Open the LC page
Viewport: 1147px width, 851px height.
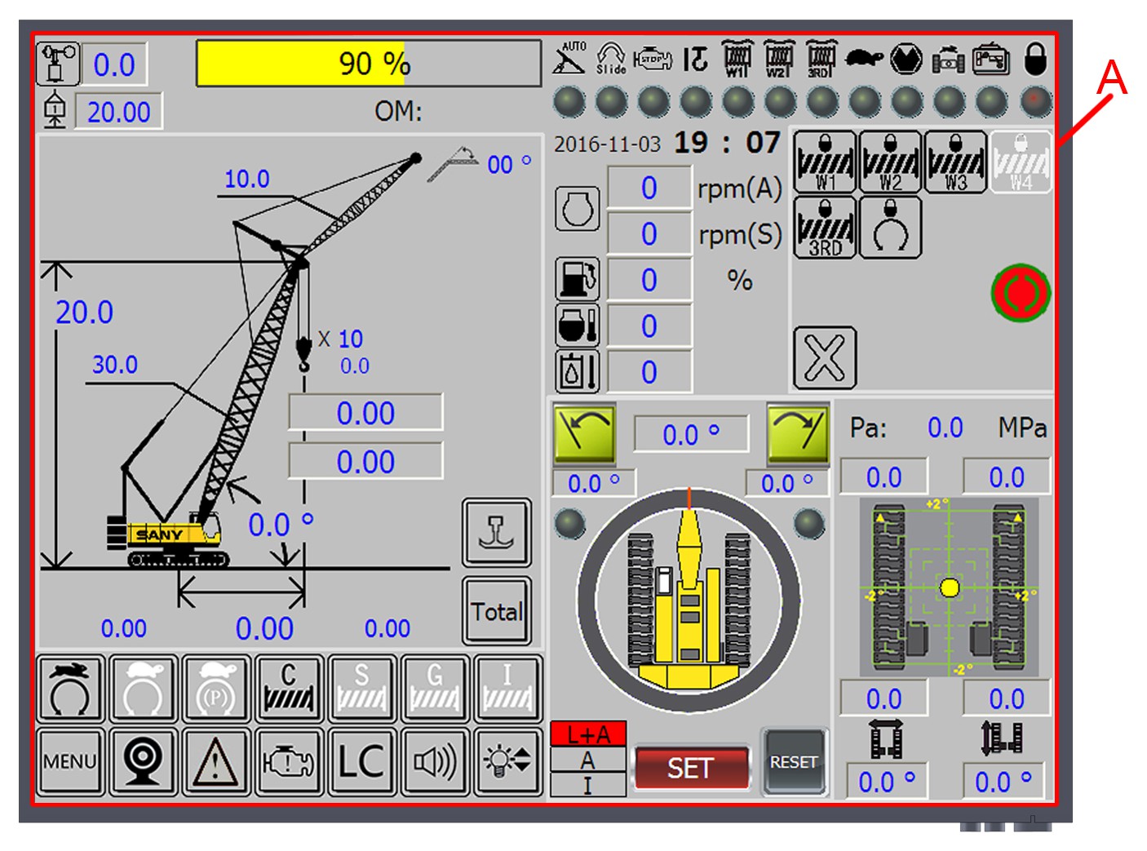point(361,762)
